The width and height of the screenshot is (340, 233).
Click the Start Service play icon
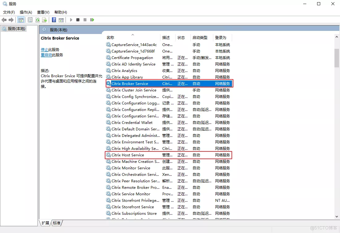[71, 20]
